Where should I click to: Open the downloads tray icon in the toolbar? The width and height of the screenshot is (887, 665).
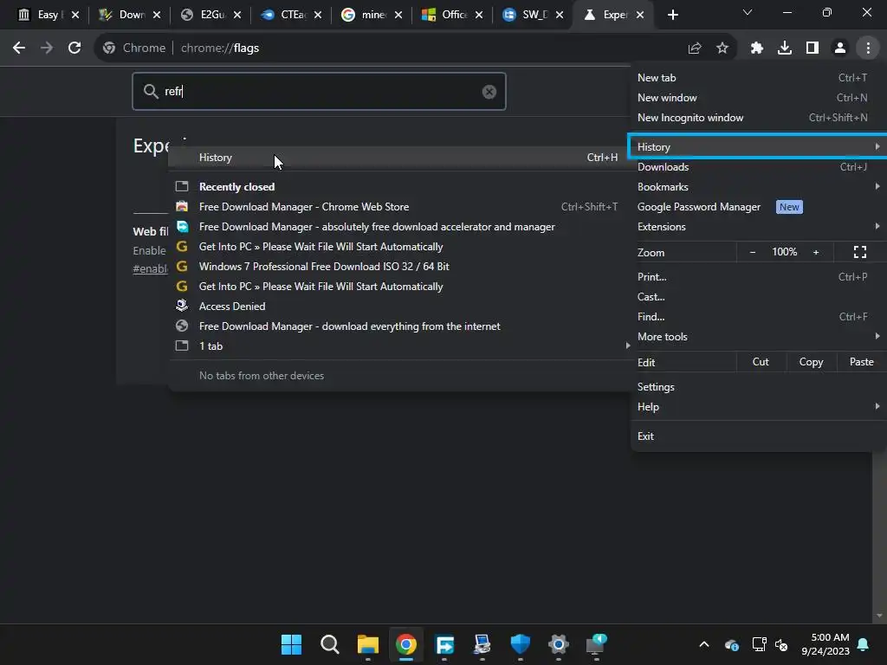(785, 48)
